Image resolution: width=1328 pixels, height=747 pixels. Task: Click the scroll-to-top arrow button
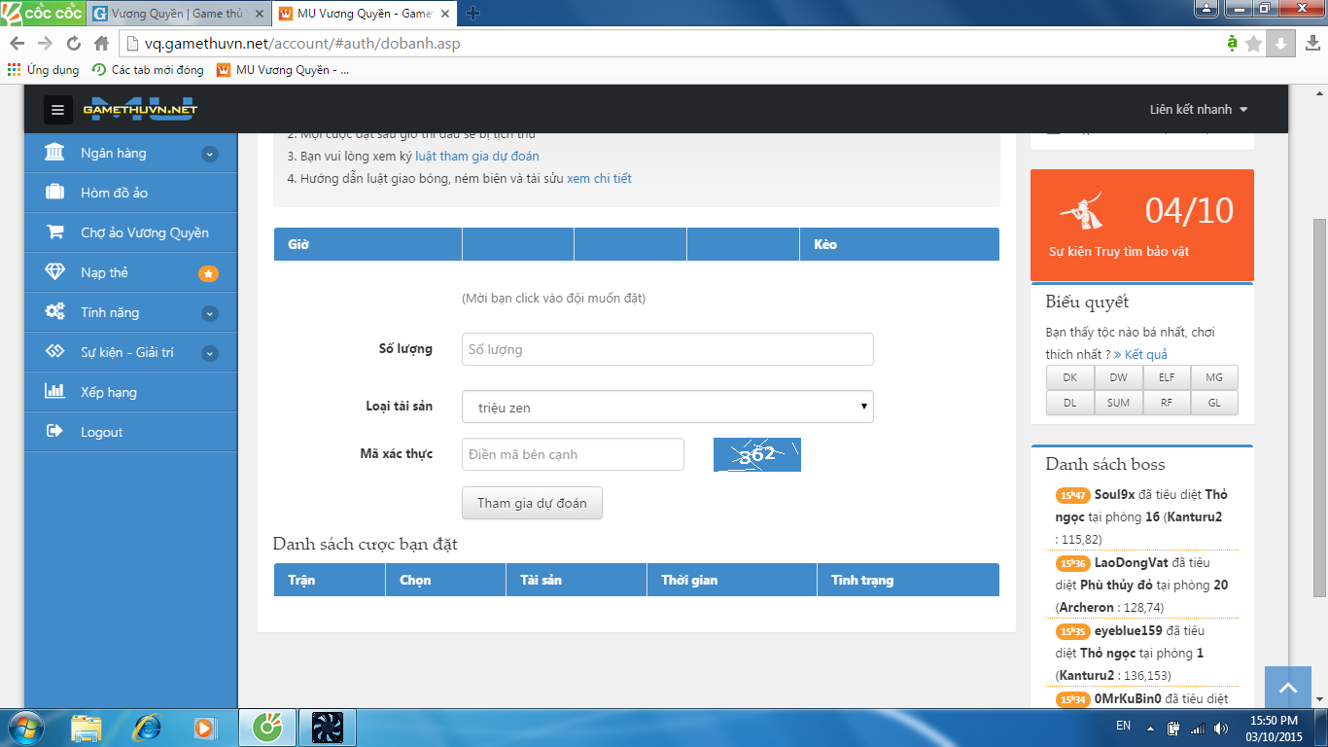point(1288,689)
